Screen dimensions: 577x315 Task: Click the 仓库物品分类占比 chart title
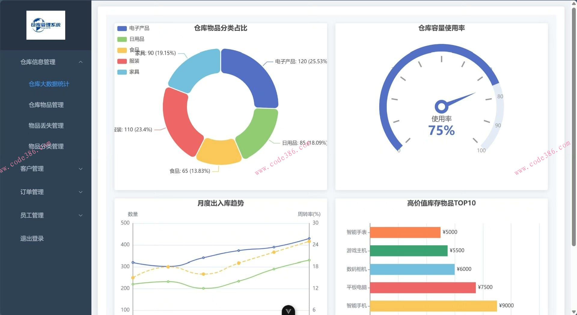click(x=221, y=28)
